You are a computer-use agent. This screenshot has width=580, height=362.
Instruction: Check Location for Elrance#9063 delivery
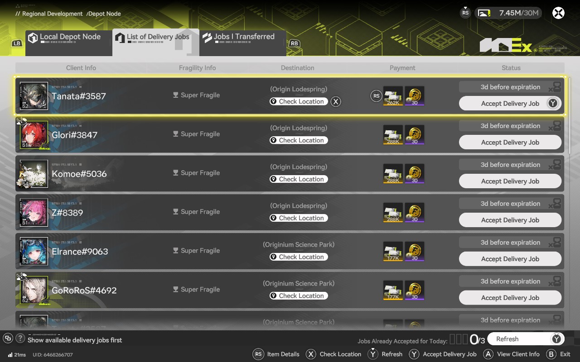pyautogui.click(x=298, y=257)
